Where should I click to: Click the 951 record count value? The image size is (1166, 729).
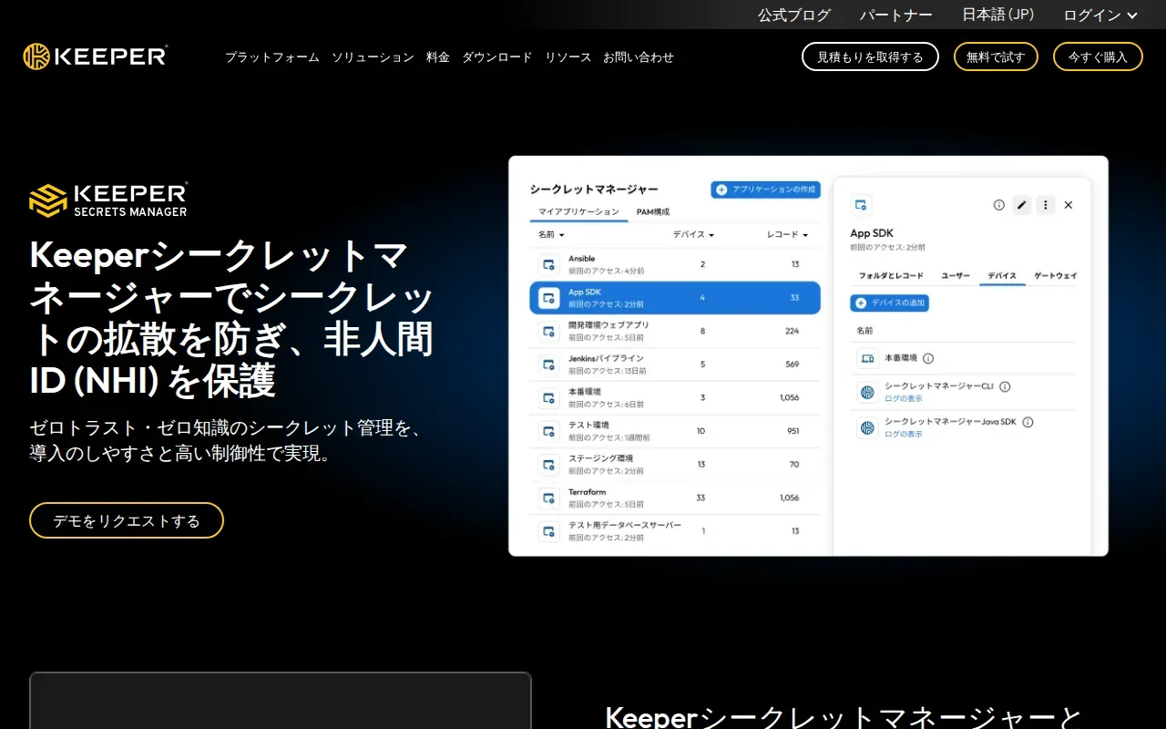tap(793, 431)
